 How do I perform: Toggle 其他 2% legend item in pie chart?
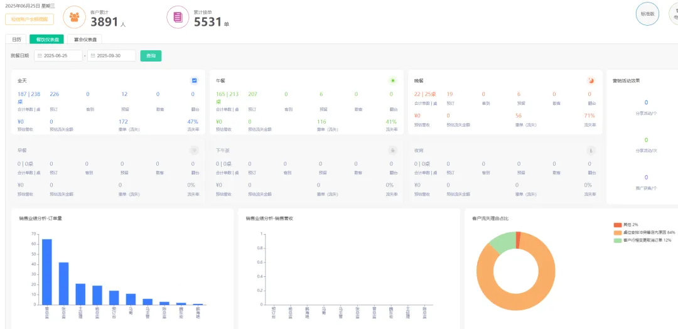click(x=626, y=225)
